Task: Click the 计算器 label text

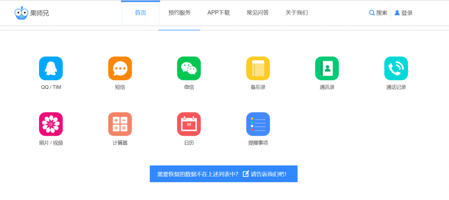Action: click(120, 143)
